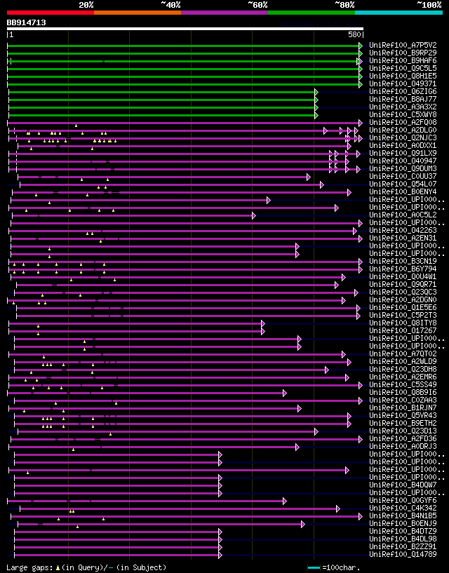Select the UniRef100_A2DLG0 label
This screenshot has width=449, height=573.
(403, 130)
